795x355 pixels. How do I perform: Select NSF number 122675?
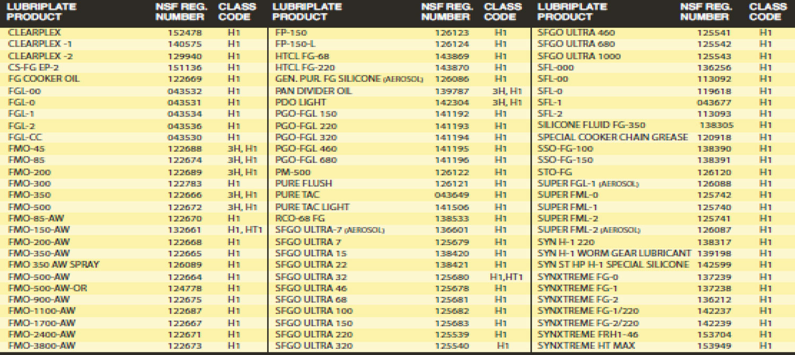coord(185,299)
